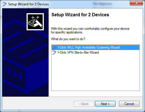Proceed with the Next button
The width and height of the screenshot is (145, 112).
tap(105, 104)
